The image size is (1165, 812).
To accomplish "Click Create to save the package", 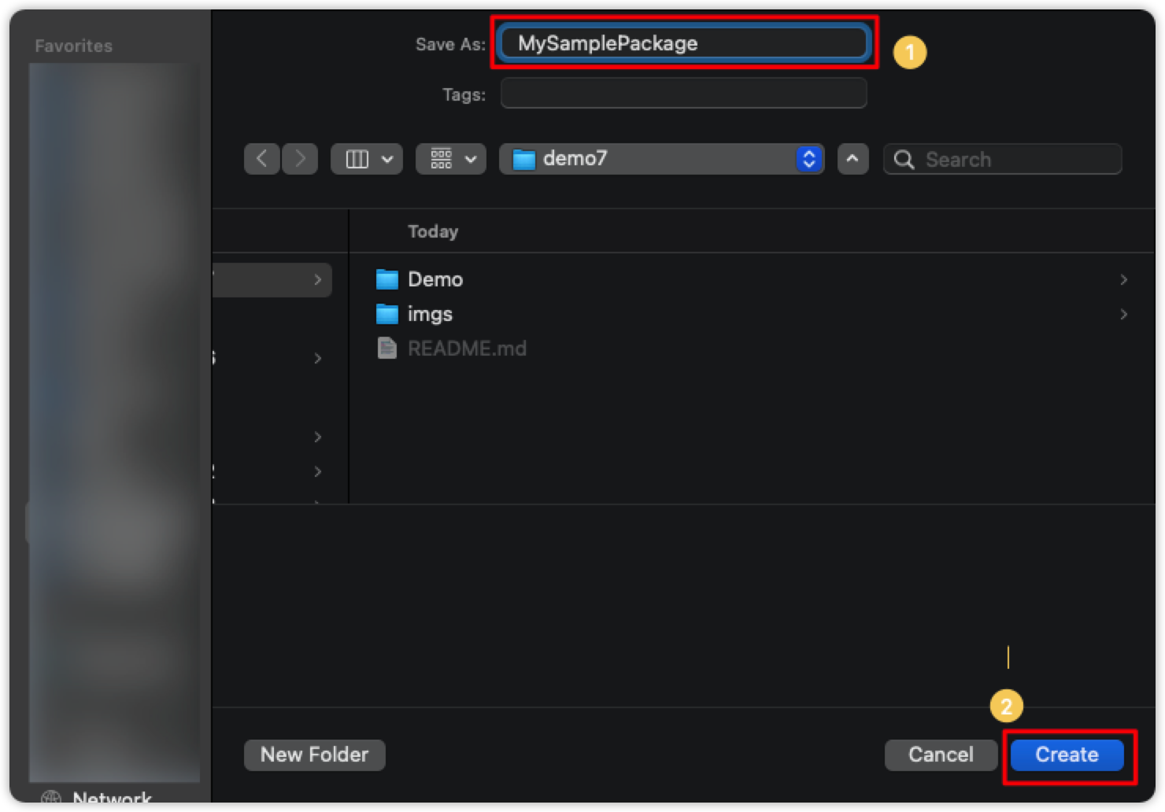I will pyautogui.click(x=1067, y=755).
